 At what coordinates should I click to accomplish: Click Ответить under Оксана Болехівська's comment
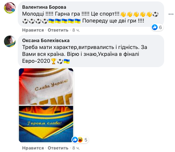tap(58, 148)
